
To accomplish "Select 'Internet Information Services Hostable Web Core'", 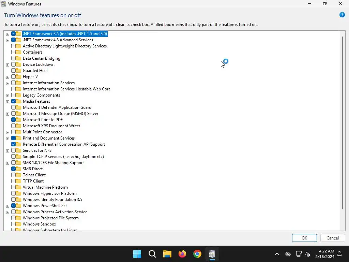I will point(66,89).
